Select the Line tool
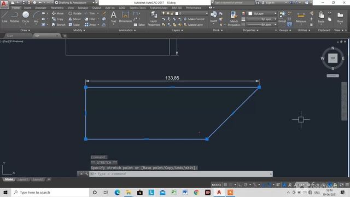Screen dimensions: 350x197 pos(5,17)
